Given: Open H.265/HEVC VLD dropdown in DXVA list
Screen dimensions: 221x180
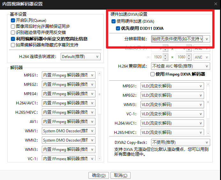Looking at the screenshot, I should [x=172, y=132].
